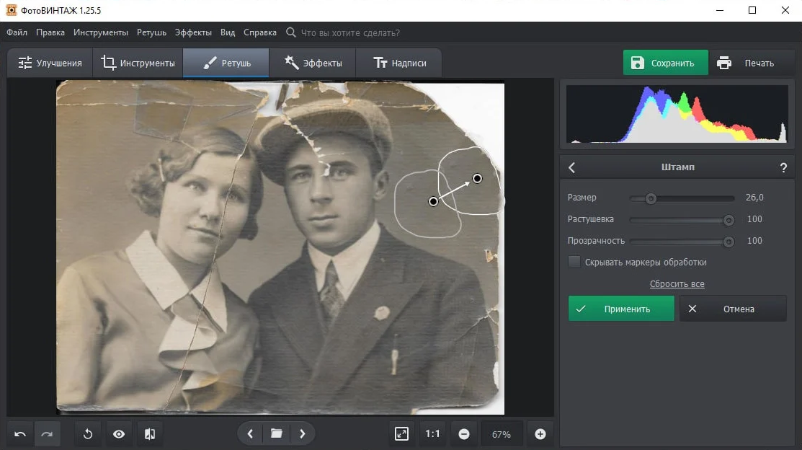Viewport: 802px width, 450px height.
Task: Toggle the eye preview original icon
Action: point(119,434)
